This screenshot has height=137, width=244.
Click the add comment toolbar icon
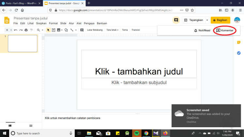pyautogui.click(x=82, y=30)
